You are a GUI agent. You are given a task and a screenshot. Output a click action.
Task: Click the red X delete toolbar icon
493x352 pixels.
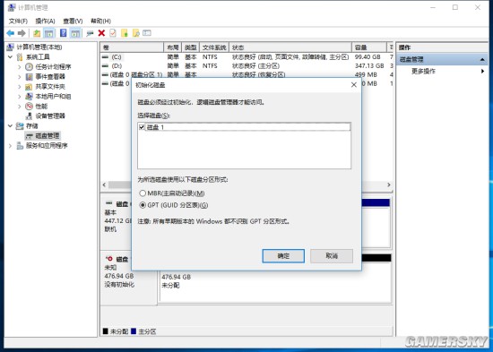point(101,33)
